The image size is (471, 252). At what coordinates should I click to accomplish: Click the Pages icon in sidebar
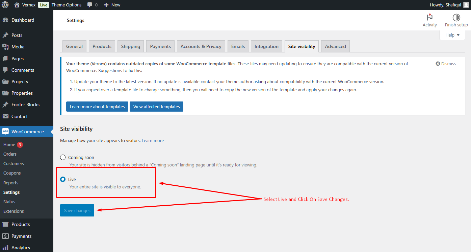point(5,59)
